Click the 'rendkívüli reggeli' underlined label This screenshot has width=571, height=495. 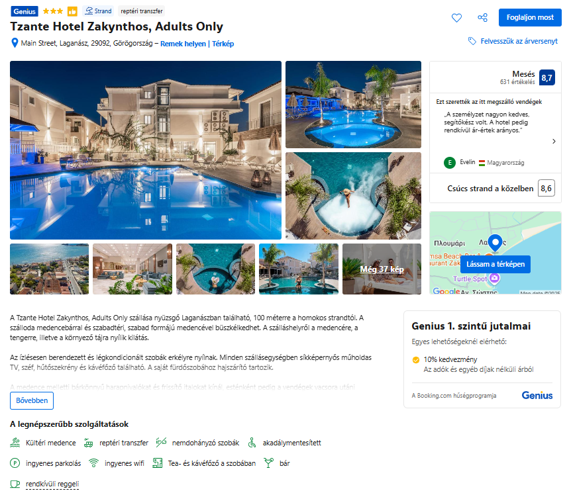tap(52, 484)
